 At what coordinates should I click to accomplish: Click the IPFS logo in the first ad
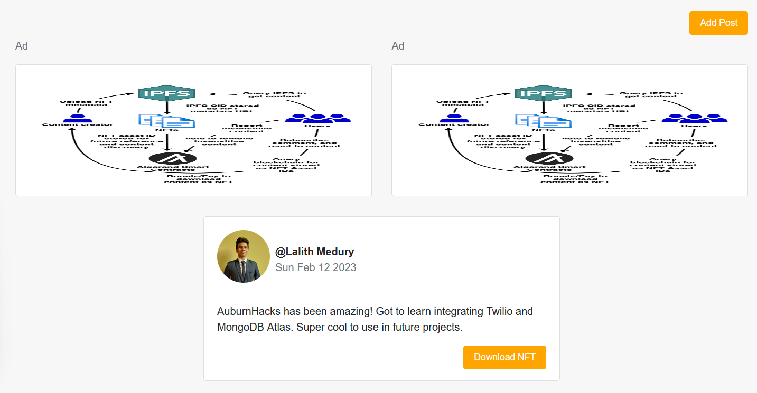click(x=166, y=94)
